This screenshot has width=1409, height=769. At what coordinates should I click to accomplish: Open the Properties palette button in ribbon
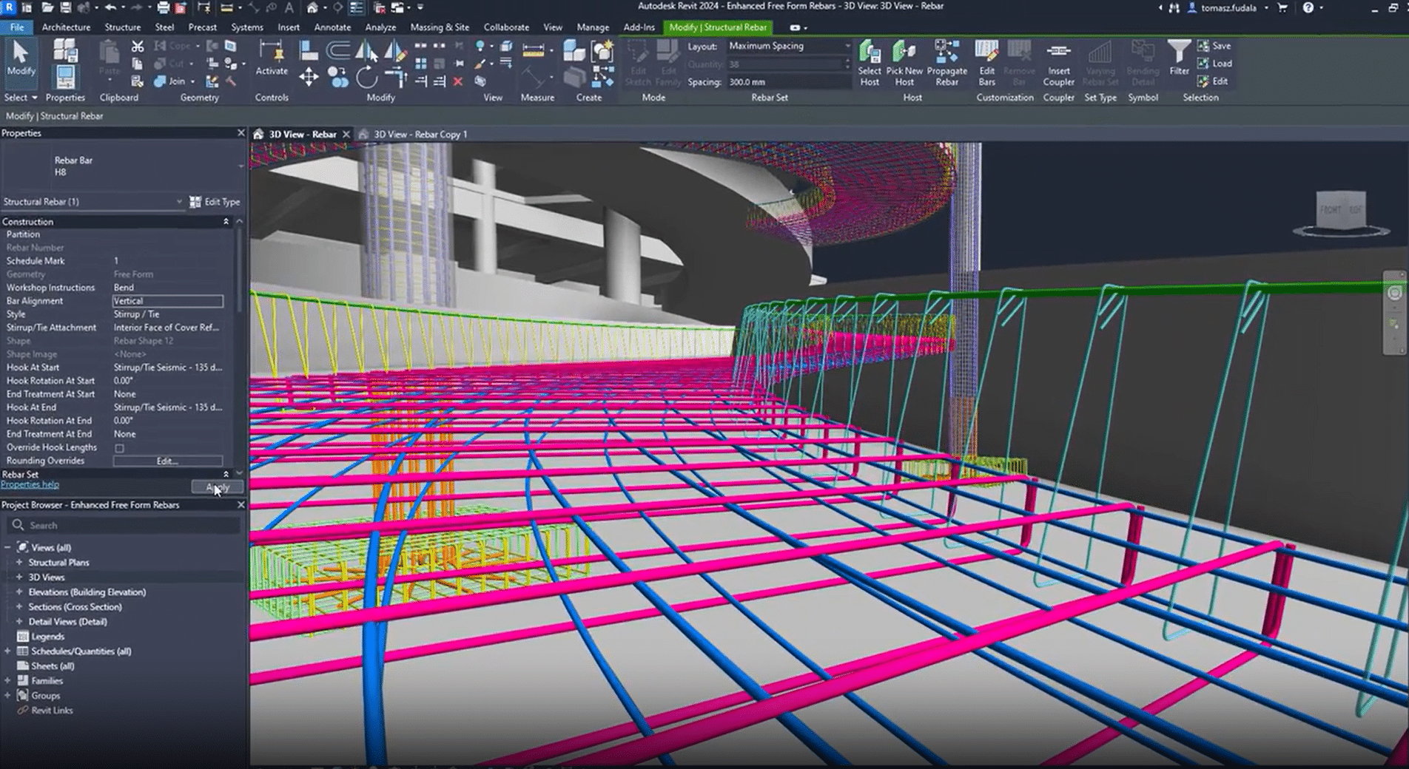click(65, 76)
